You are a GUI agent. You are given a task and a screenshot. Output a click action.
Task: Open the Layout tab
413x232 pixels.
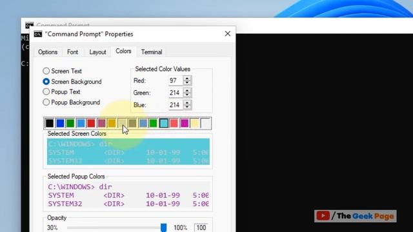pyautogui.click(x=97, y=52)
